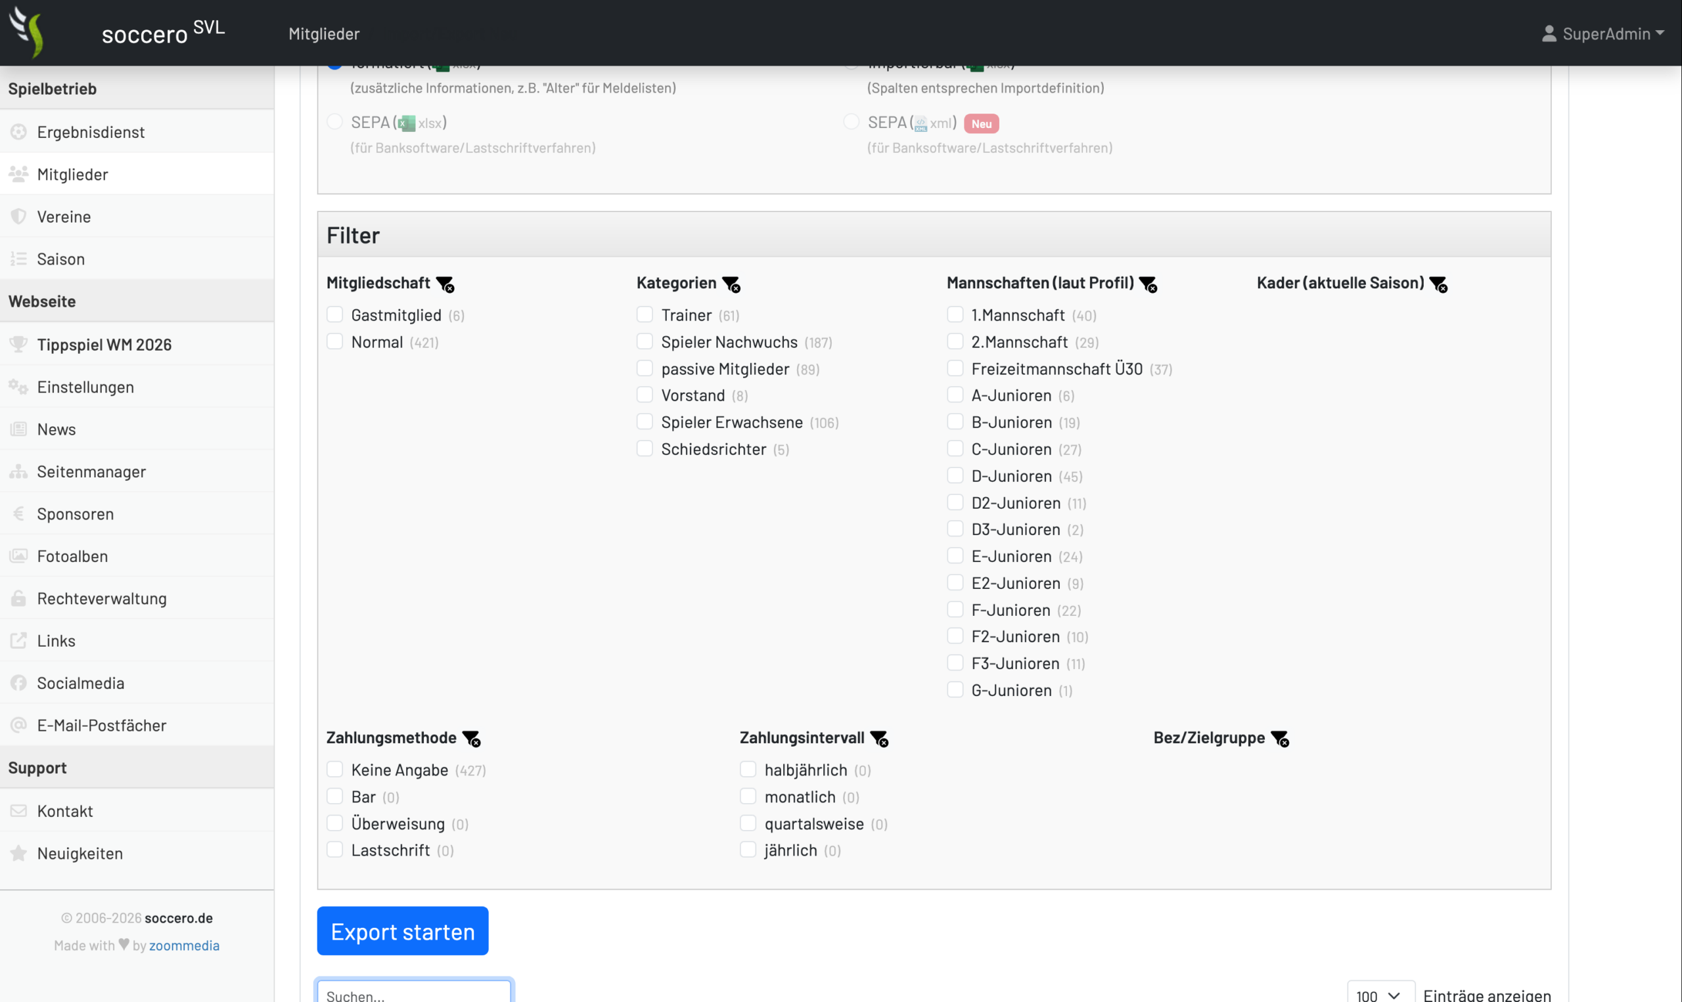Click the soccero logo icon
The width and height of the screenshot is (1682, 1002).
coord(27,32)
